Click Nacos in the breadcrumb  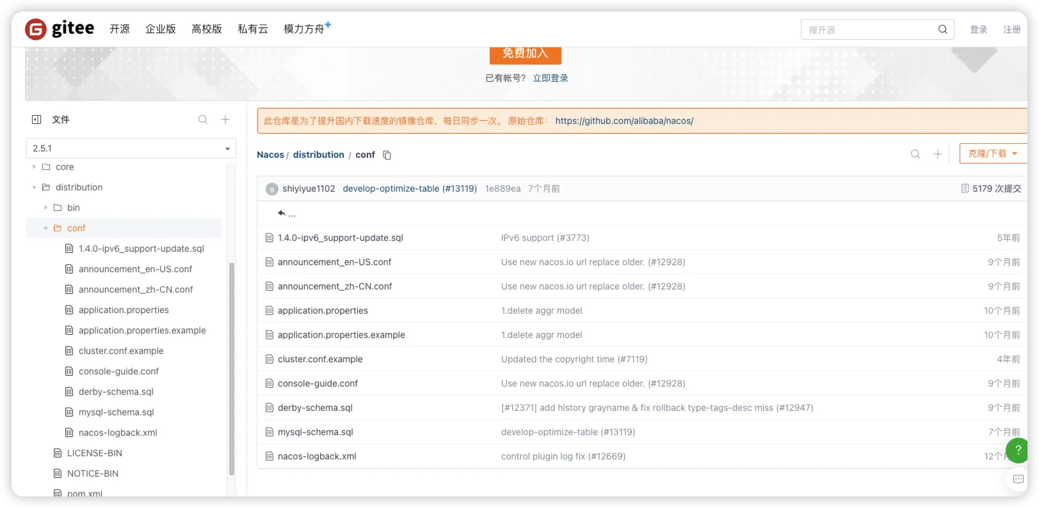coord(270,155)
